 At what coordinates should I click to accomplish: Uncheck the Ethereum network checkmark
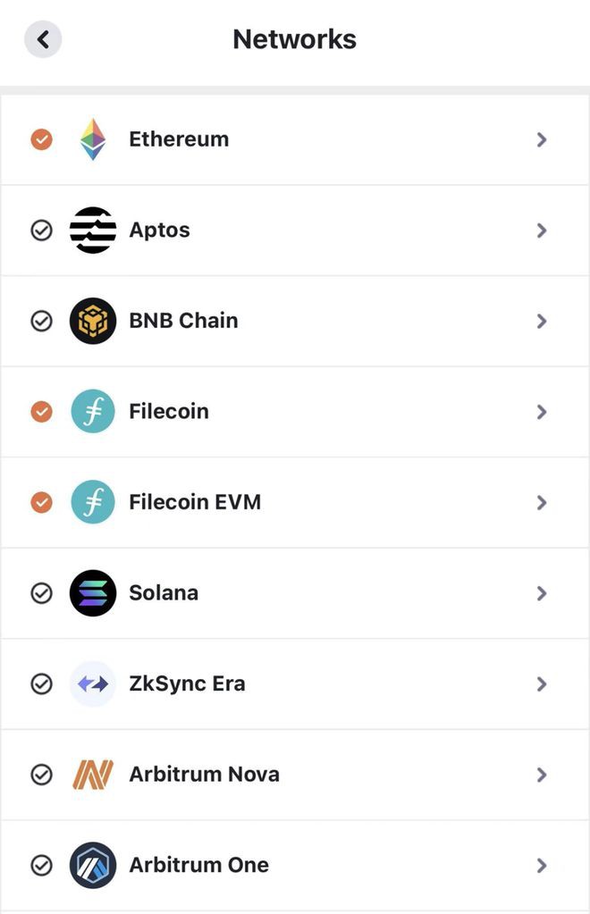coord(42,139)
